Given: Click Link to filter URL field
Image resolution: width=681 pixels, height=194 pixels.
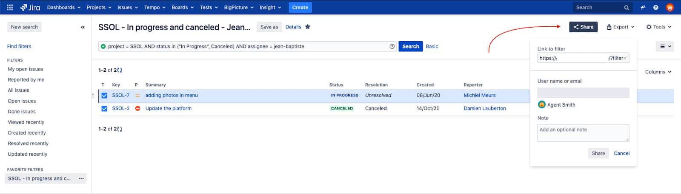Looking at the screenshot, I should 583,58.
